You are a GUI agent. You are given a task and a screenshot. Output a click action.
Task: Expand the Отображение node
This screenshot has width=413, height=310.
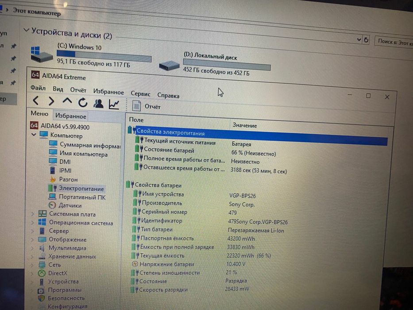tap(32, 240)
